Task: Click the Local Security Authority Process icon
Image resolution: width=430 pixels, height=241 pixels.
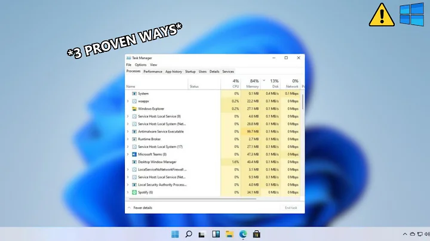Action: pos(134,185)
